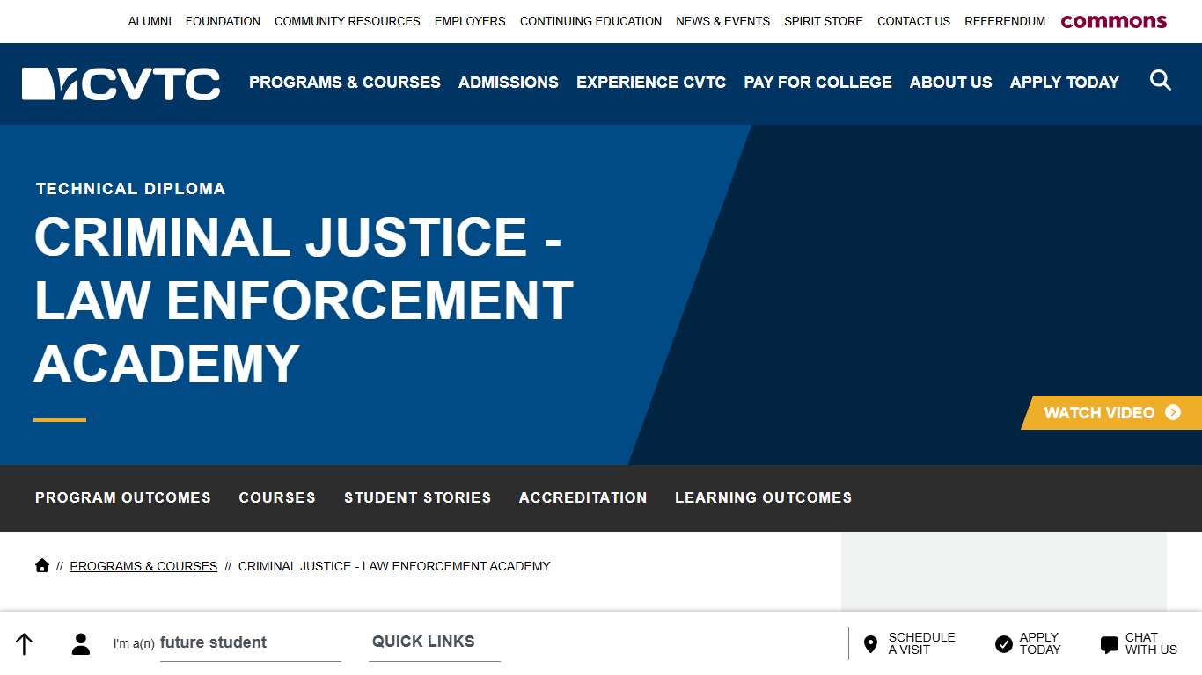Open the ADMISSIONS menu item

click(x=508, y=83)
